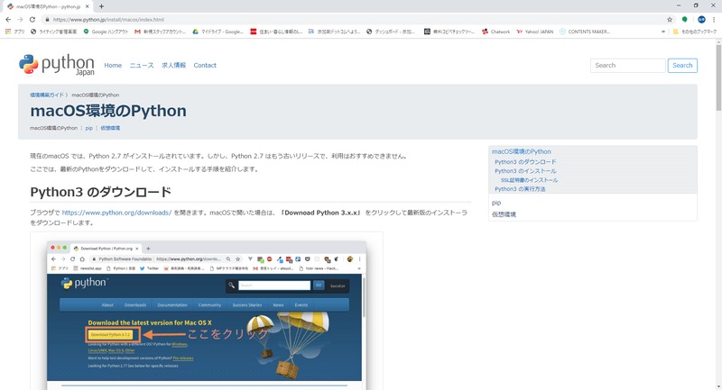Open the ニュース nav item

click(x=142, y=65)
